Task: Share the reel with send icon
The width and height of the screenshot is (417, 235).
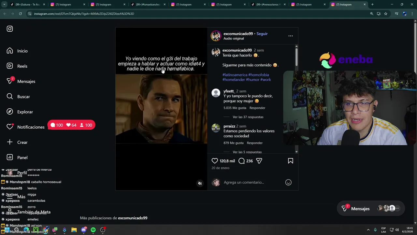Action: tap(259, 161)
